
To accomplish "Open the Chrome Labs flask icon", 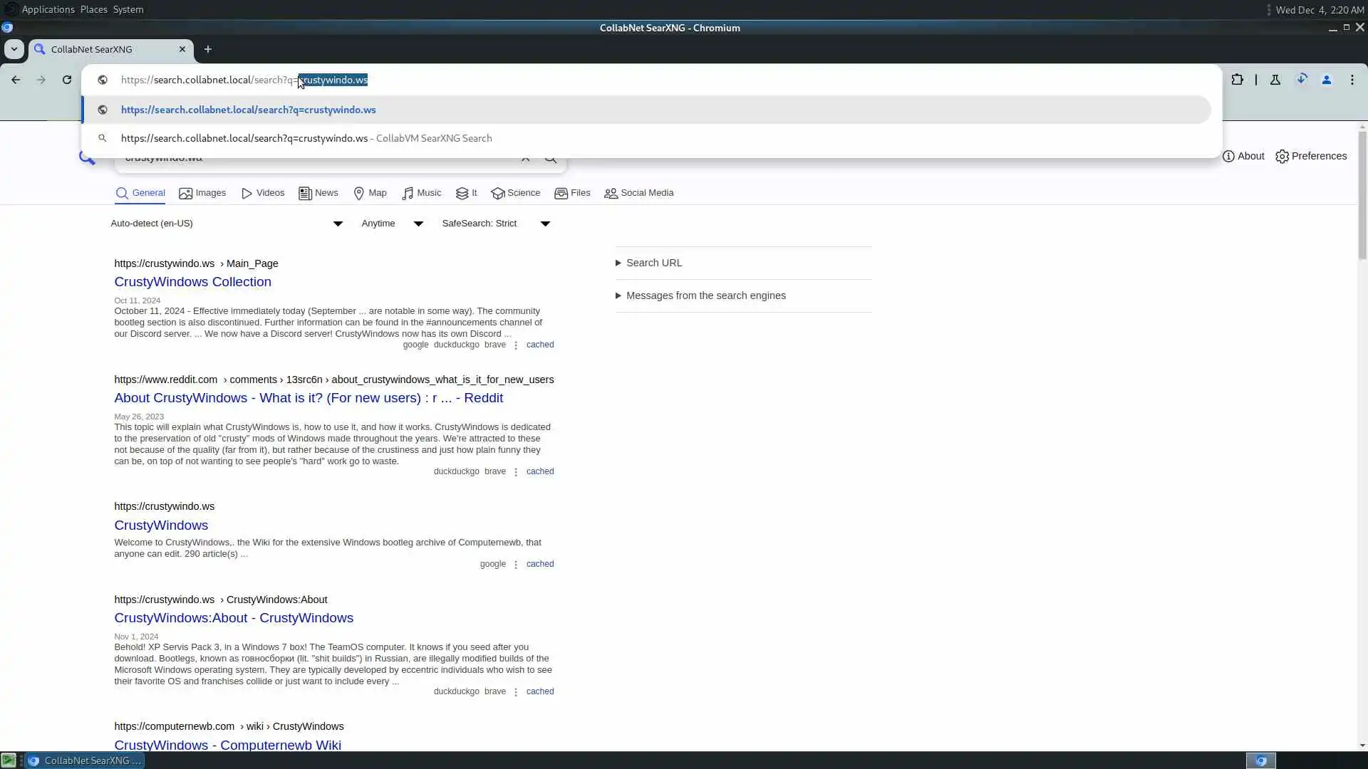I will click(1275, 80).
